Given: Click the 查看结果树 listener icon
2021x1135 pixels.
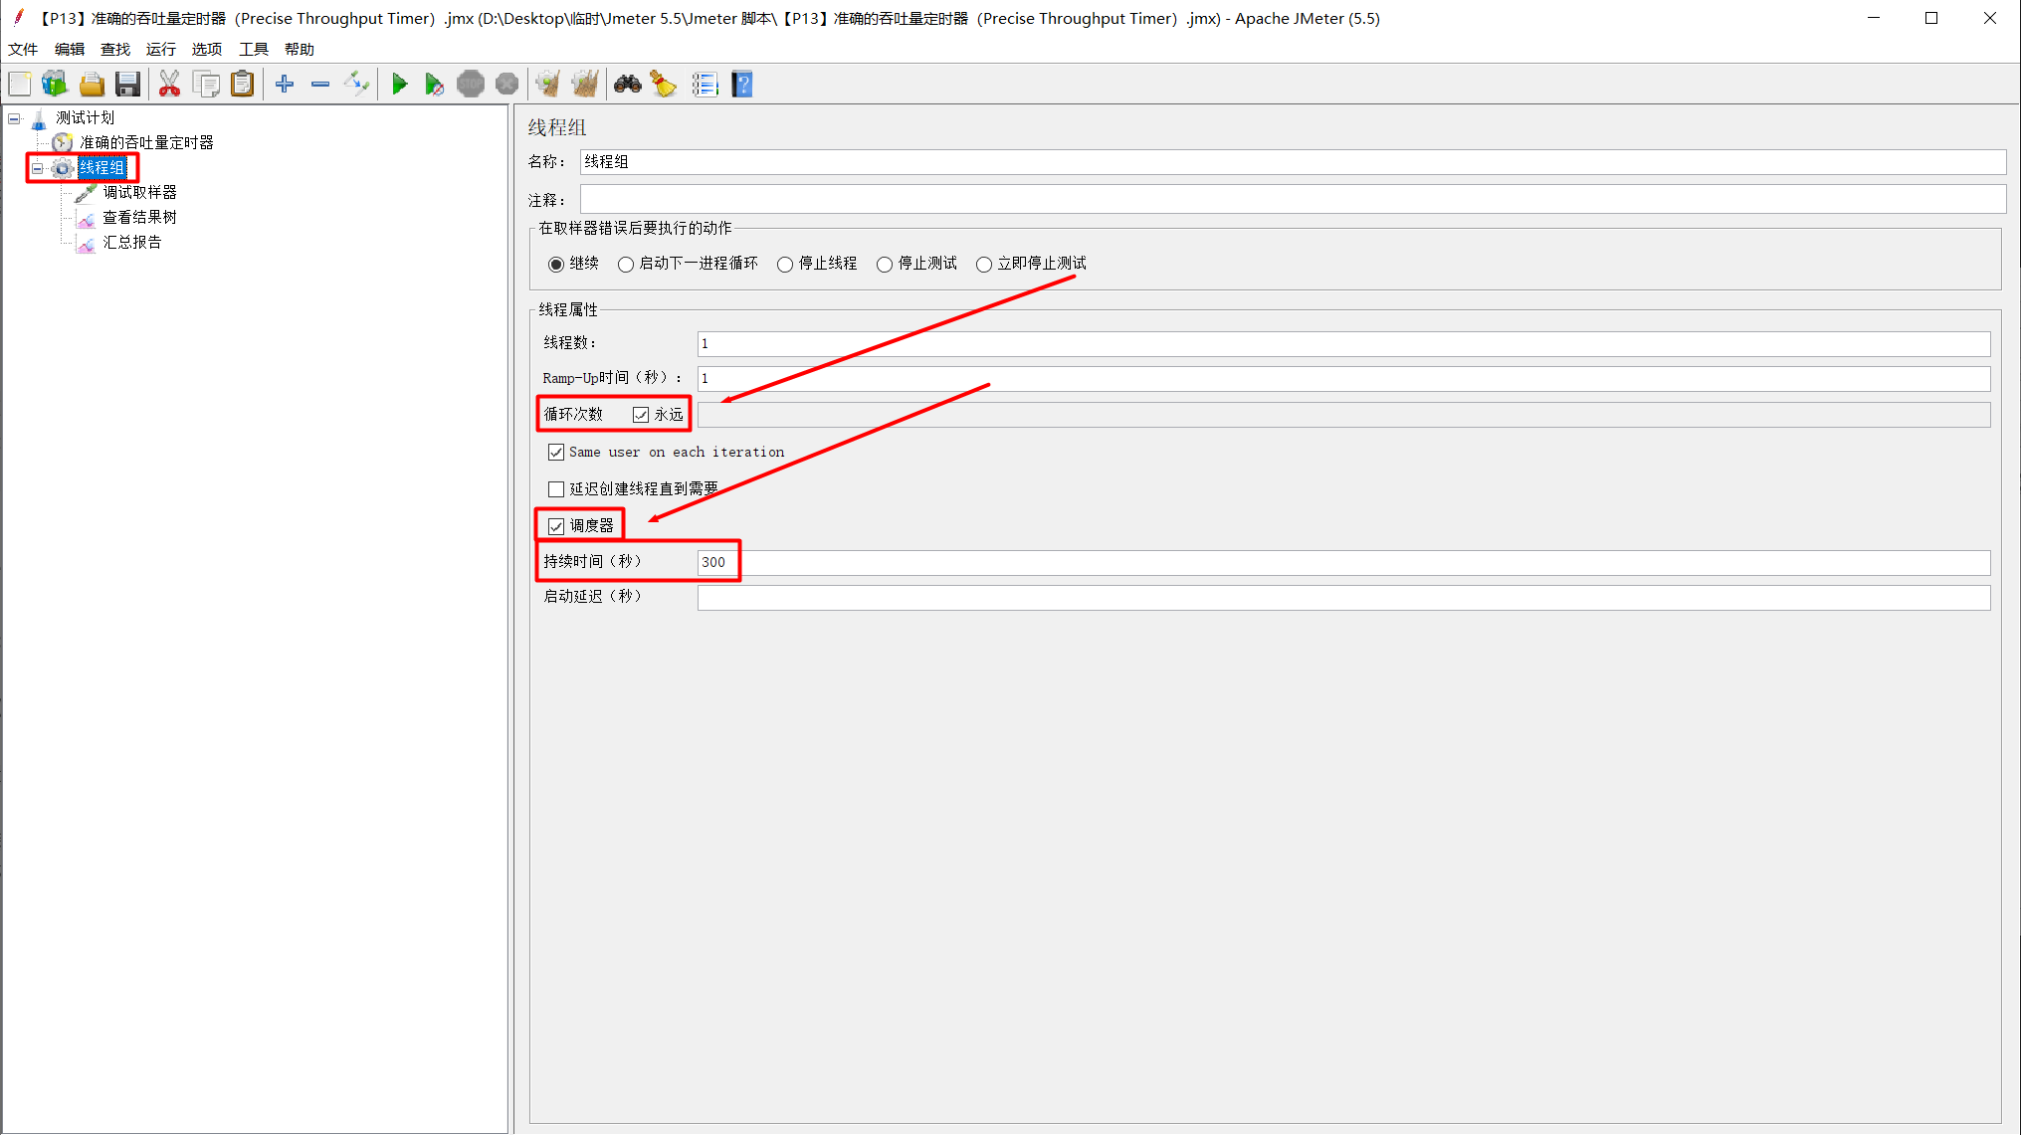Looking at the screenshot, I should coord(87,218).
